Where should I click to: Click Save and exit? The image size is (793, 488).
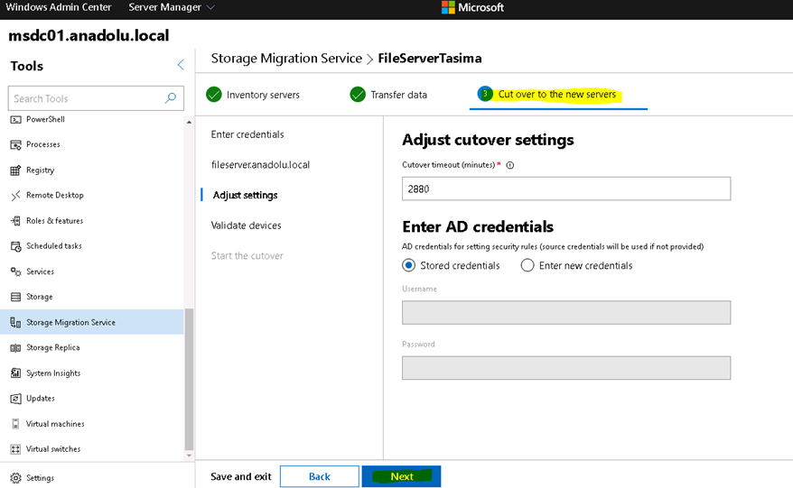(241, 476)
